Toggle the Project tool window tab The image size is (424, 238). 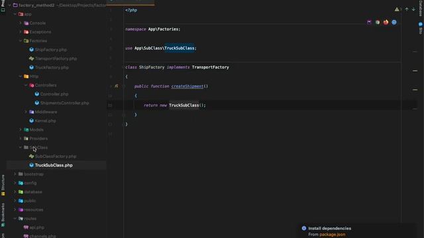(3, 6)
